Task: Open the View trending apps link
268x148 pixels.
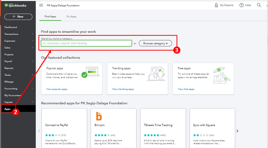Action: pos(123,89)
